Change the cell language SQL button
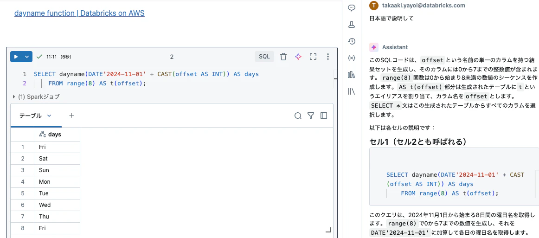 pyautogui.click(x=264, y=57)
